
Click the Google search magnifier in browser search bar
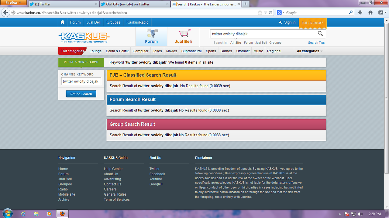[x=351, y=13]
